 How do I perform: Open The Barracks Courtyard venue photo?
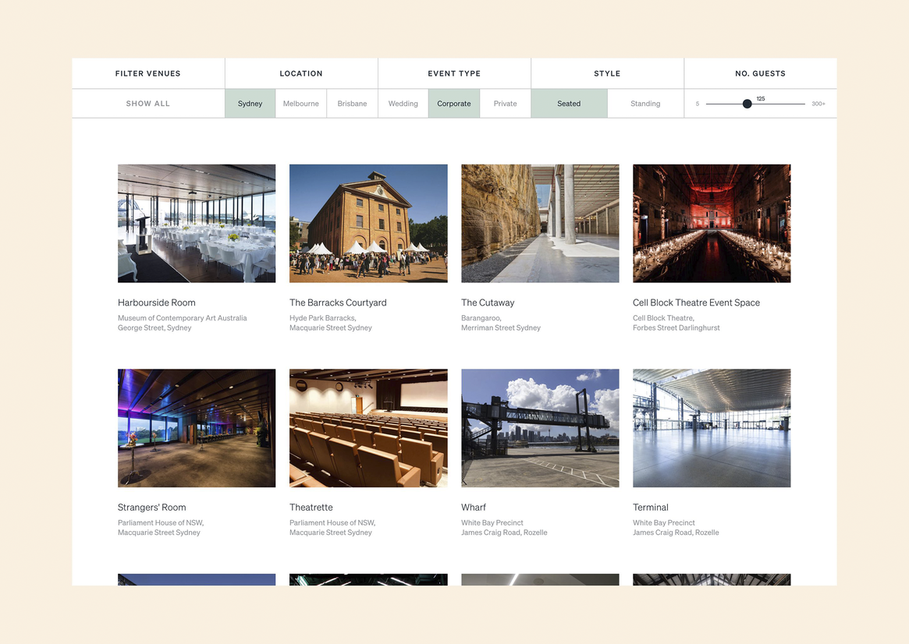pyautogui.click(x=368, y=223)
